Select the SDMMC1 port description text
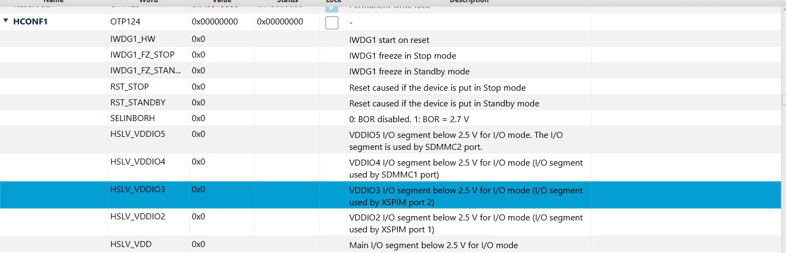Viewport: 786px width, 253px height. [x=466, y=168]
